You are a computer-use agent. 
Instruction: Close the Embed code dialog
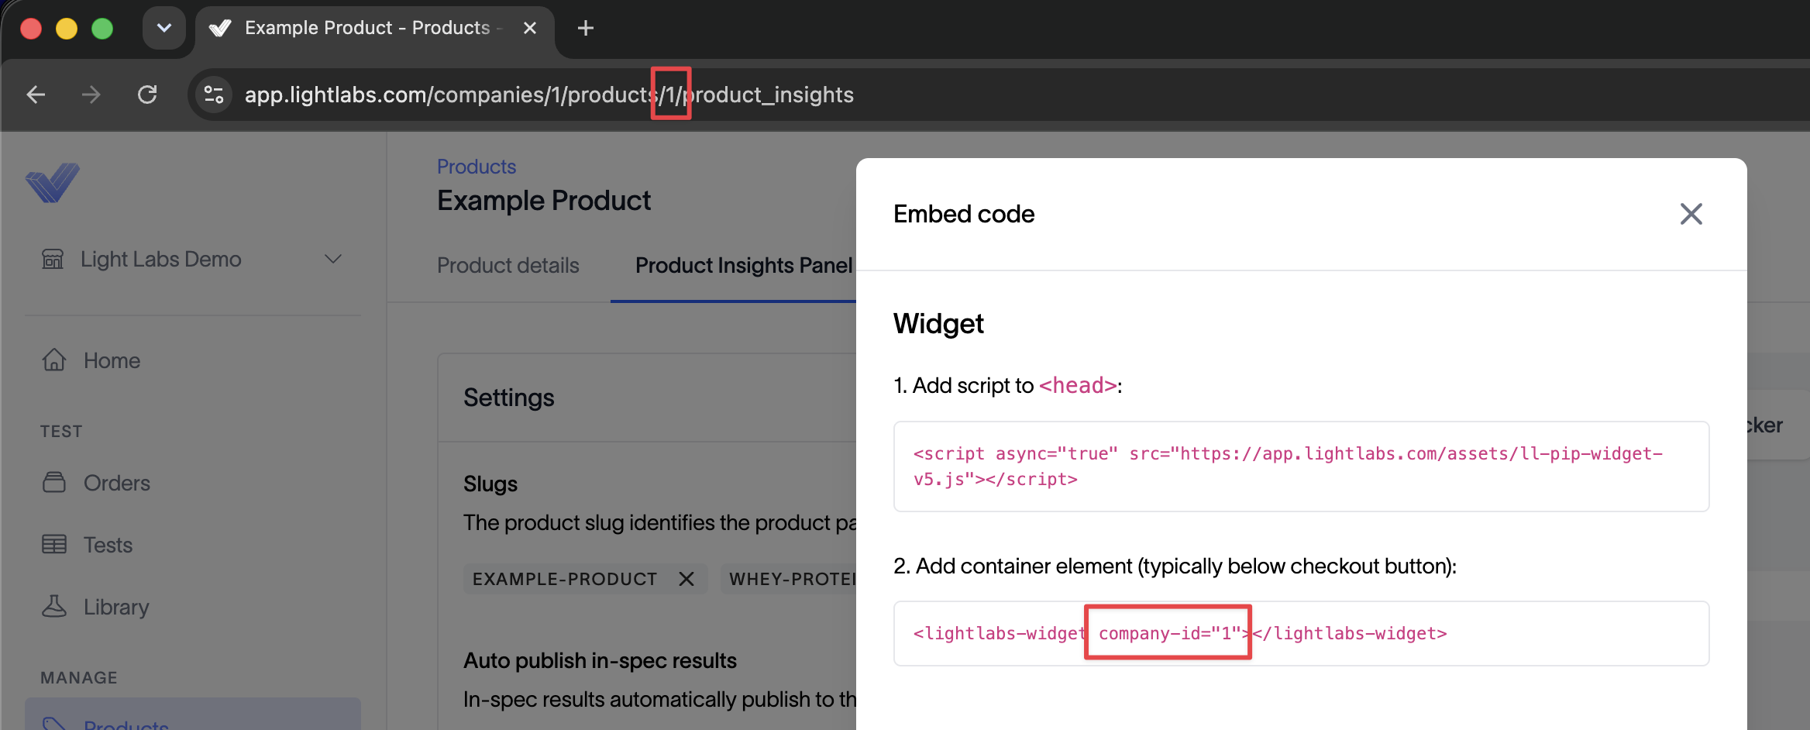pos(1691,214)
